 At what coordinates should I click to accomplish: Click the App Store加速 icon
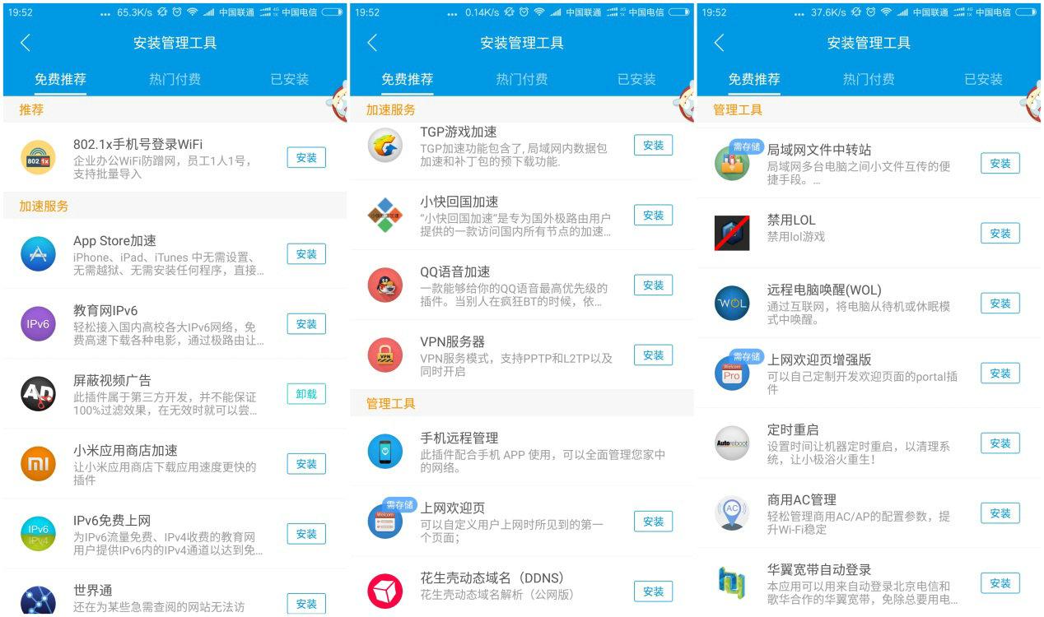pos(37,254)
